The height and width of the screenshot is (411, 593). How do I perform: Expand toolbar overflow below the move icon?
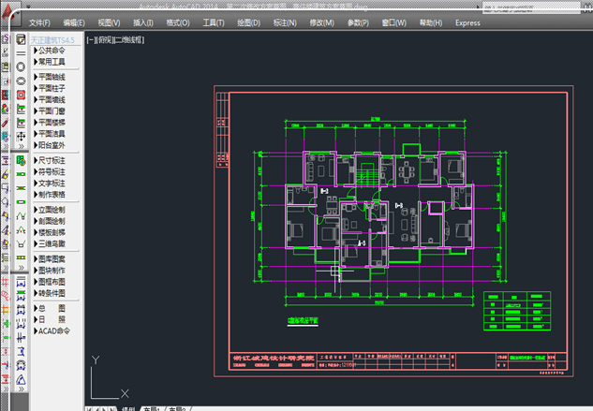[22, 146]
